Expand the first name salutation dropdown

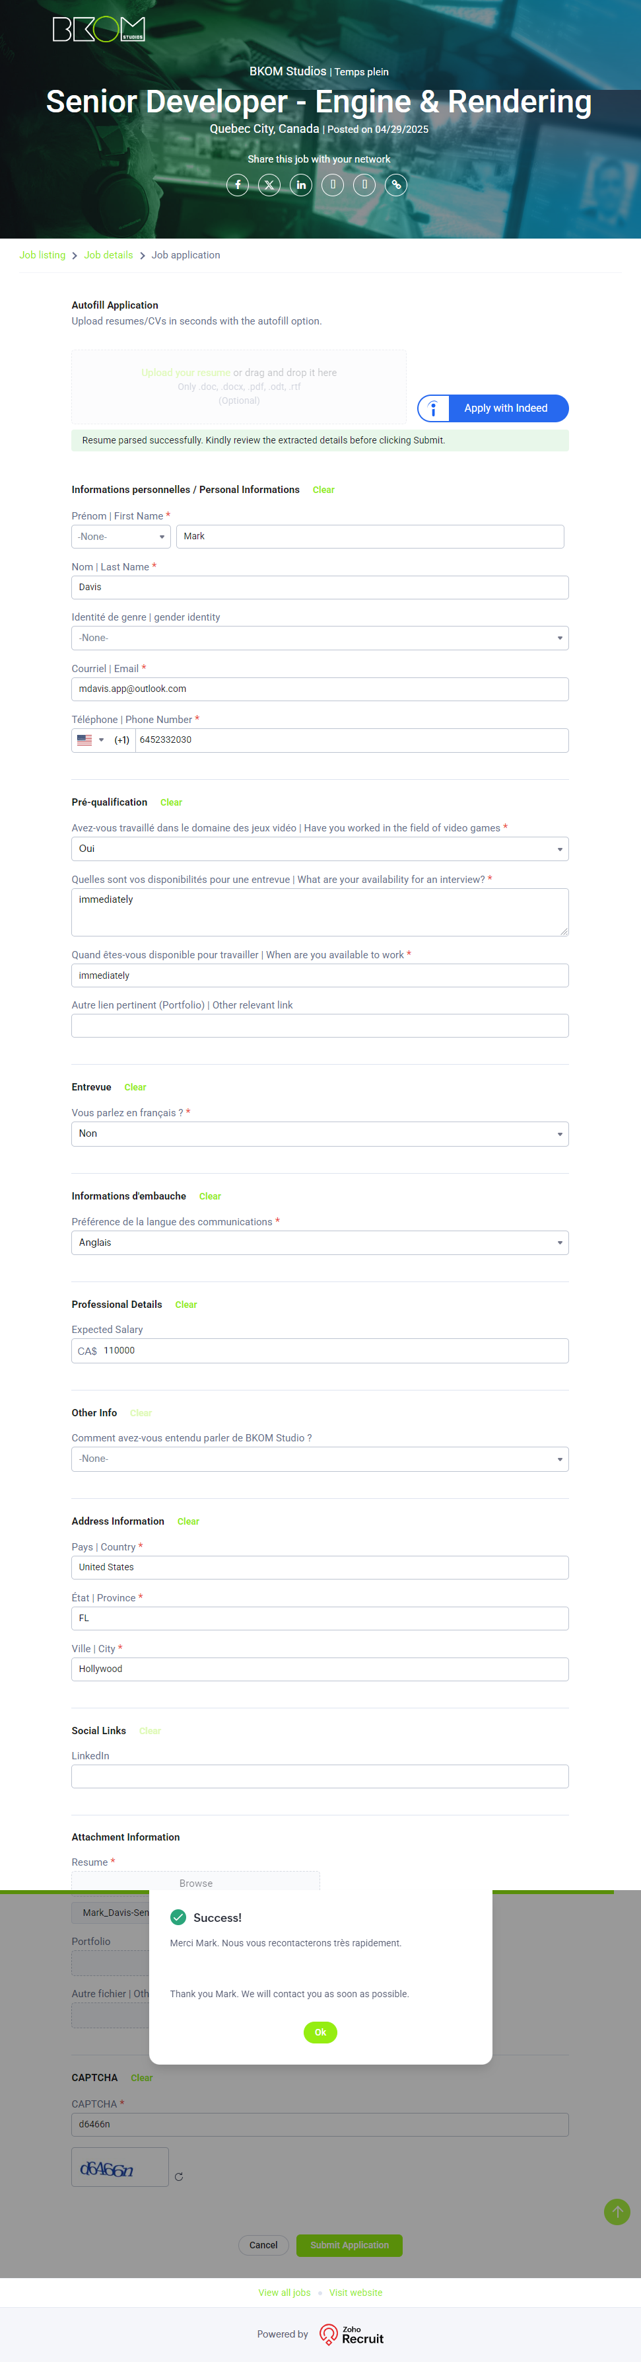[121, 537]
